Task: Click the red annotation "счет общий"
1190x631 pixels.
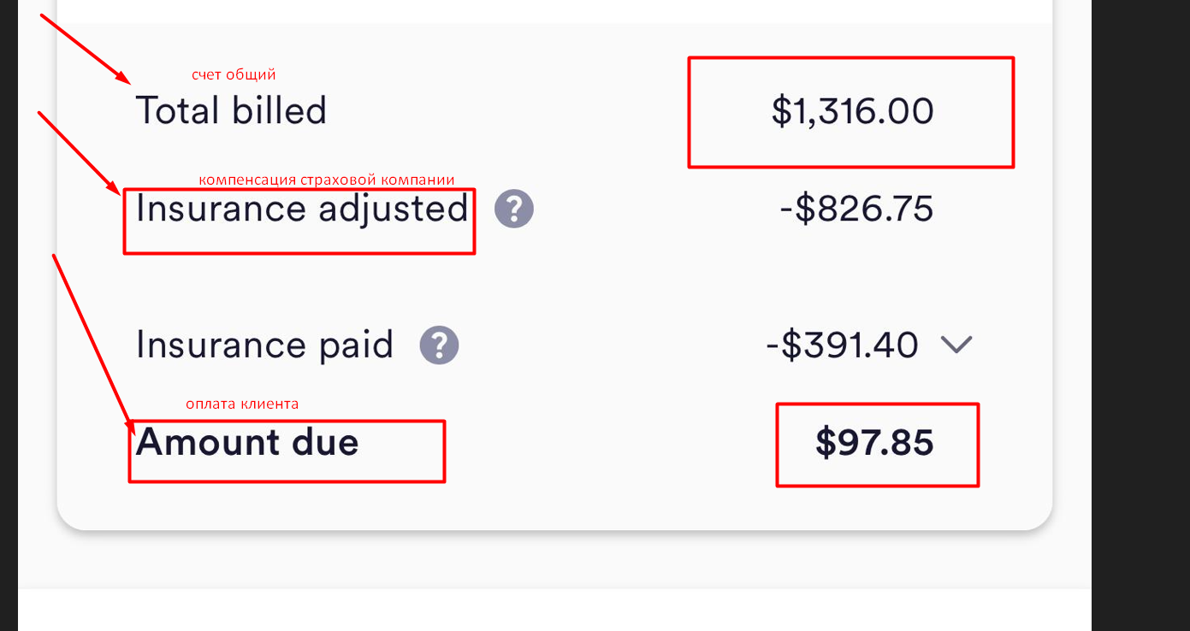Action: [234, 75]
